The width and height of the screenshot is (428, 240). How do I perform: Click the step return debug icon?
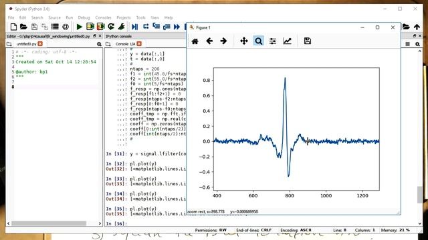pos(167,27)
